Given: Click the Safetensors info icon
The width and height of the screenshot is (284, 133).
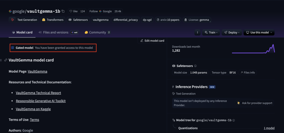Looking at the screenshot, I should pyautogui.click(x=196, y=66).
